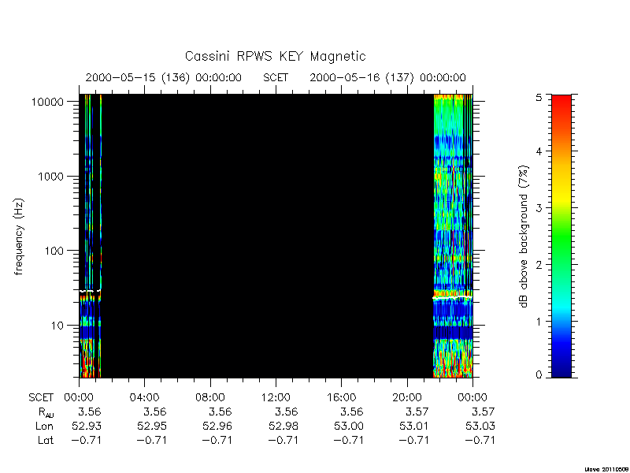This screenshot has width=630, height=473.
Task: Click the title "Cassini RPWS KEY Magnetic"
Action: pos(275,56)
